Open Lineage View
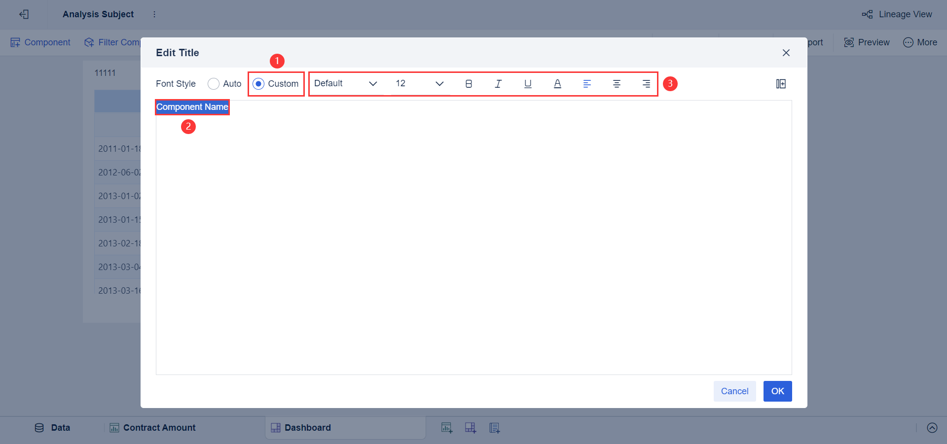947x444 pixels. (897, 14)
